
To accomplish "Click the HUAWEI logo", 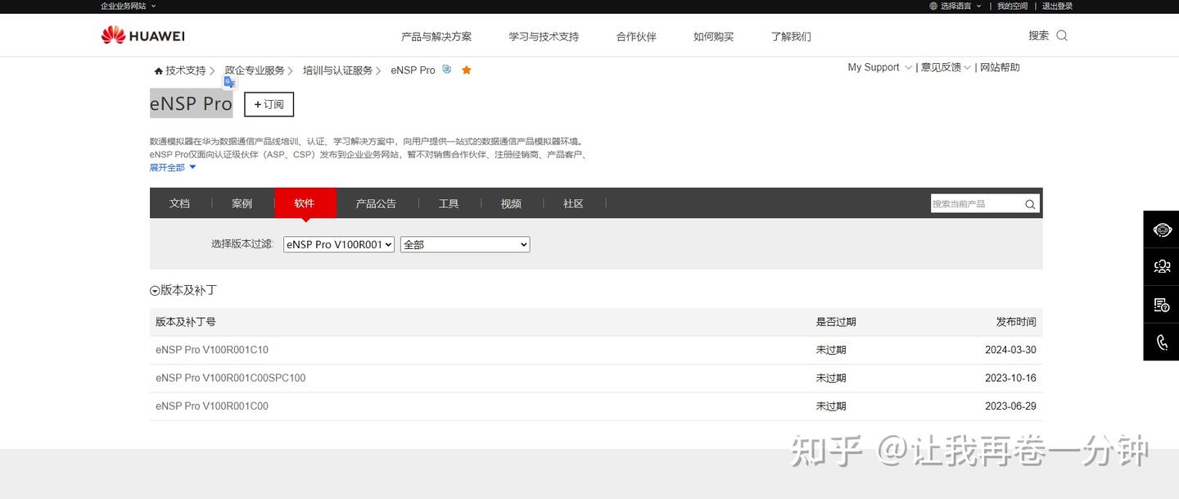I will pos(142,34).
